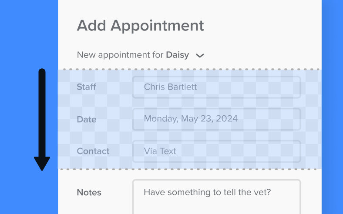The width and height of the screenshot is (343, 214).
Task: Click the black downward arrow shaft
Action: (x=42, y=113)
